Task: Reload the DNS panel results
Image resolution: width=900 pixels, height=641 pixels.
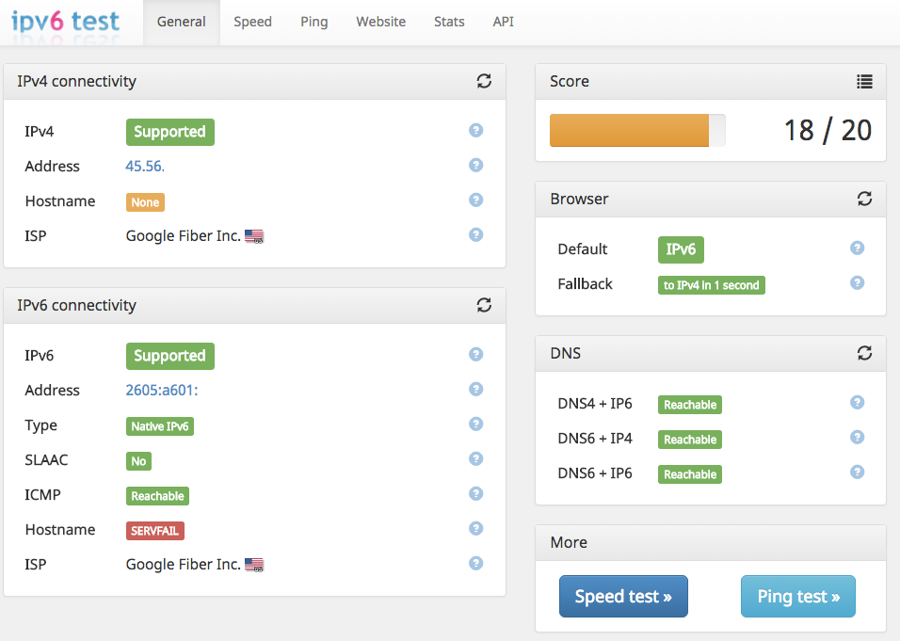Action: point(864,354)
